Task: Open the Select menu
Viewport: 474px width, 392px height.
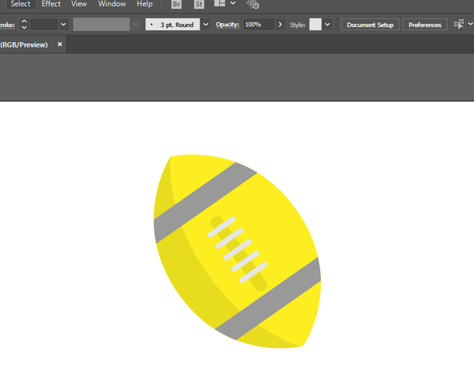Action: tap(20, 4)
